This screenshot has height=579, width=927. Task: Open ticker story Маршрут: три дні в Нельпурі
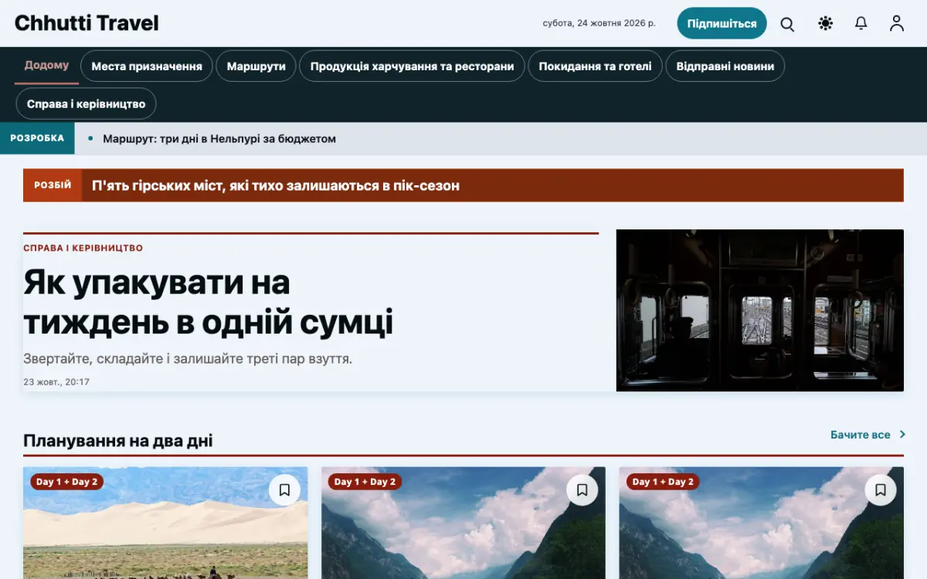coord(219,139)
